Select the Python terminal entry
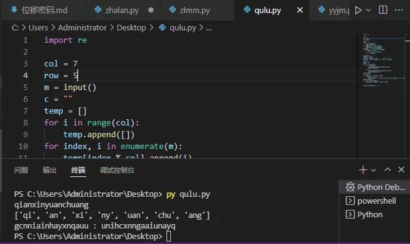The width and height of the screenshot is (410, 244). pyautogui.click(x=375, y=214)
